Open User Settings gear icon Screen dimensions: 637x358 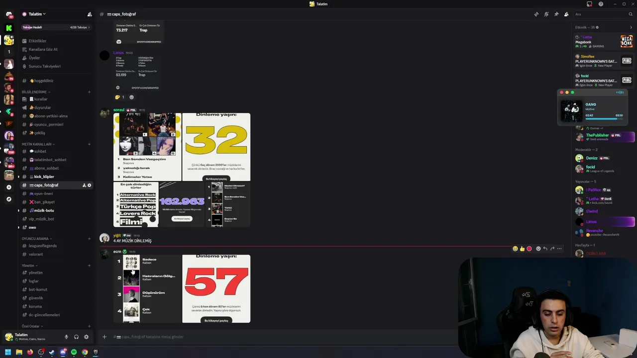pyautogui.click(x=86, y=337)
